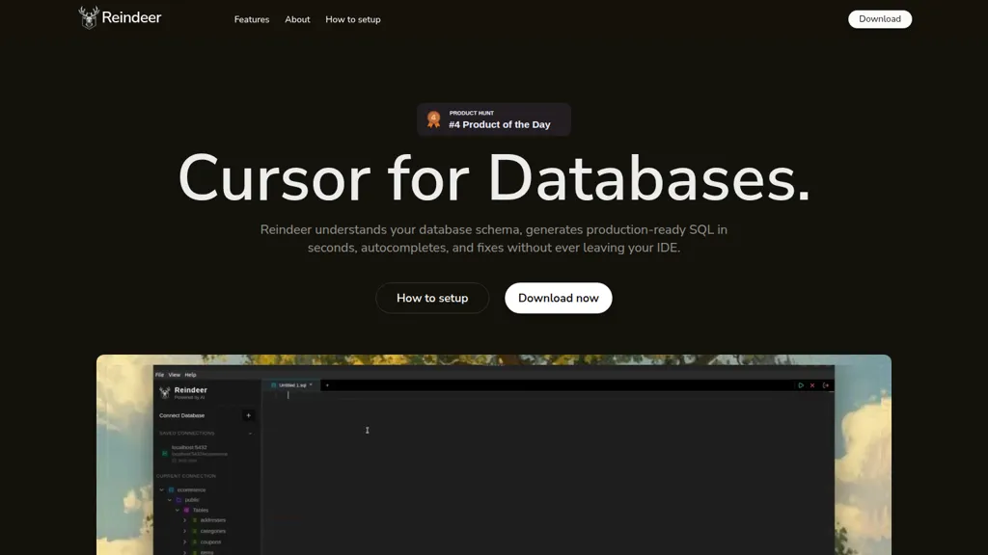Collapse the public schema chevron
Screen dimensions: 988x555
pos(170,500)
